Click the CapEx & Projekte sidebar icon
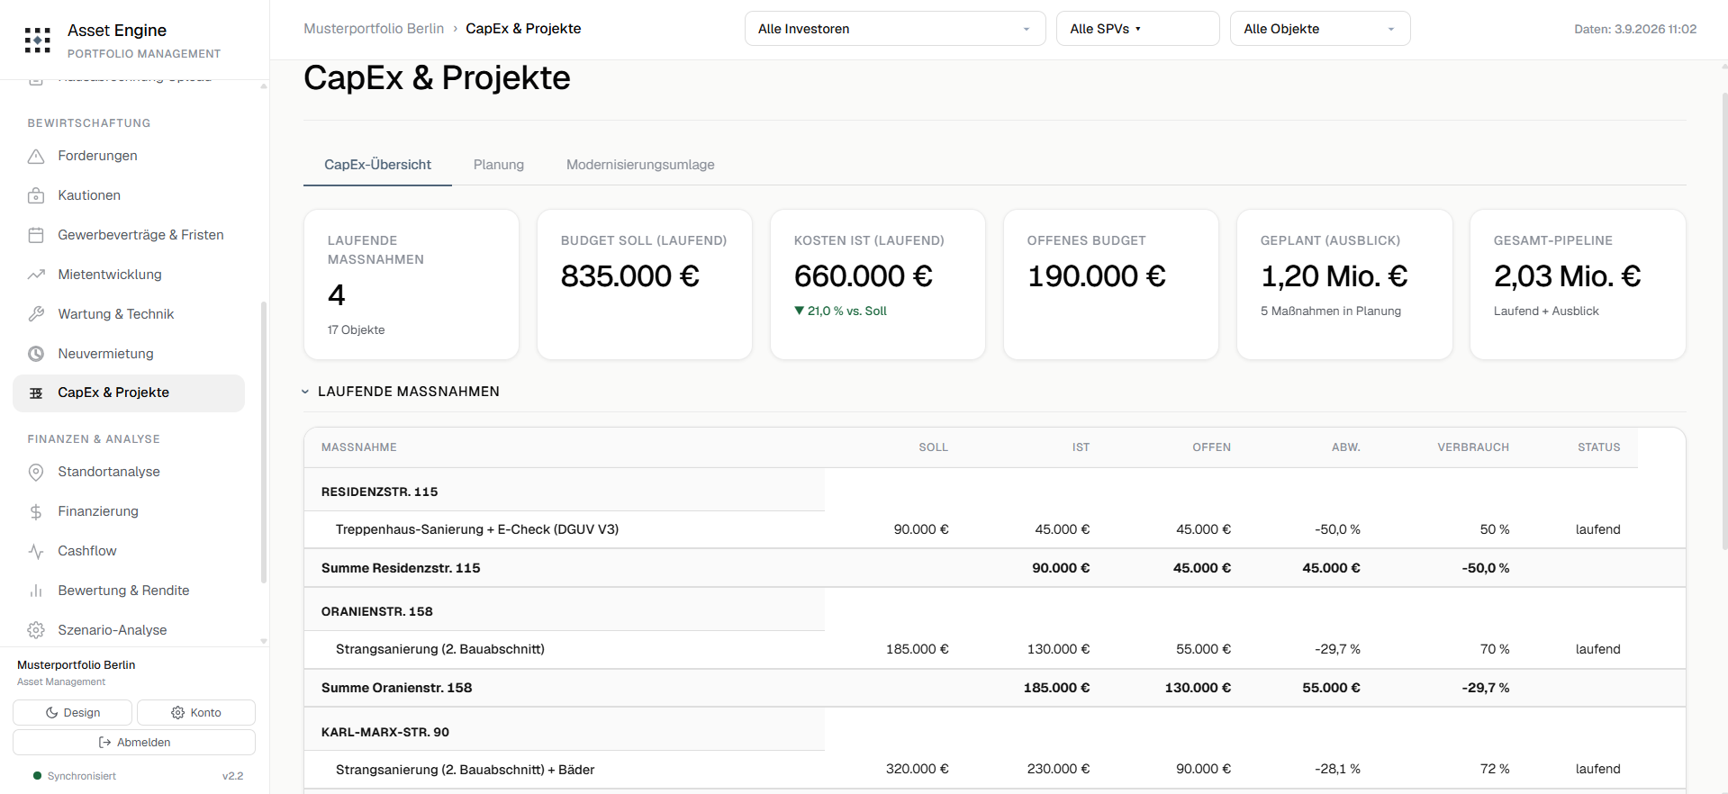 (x=36, y=393)
